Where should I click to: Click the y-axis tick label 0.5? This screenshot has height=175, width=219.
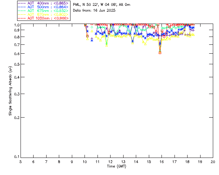17,64
